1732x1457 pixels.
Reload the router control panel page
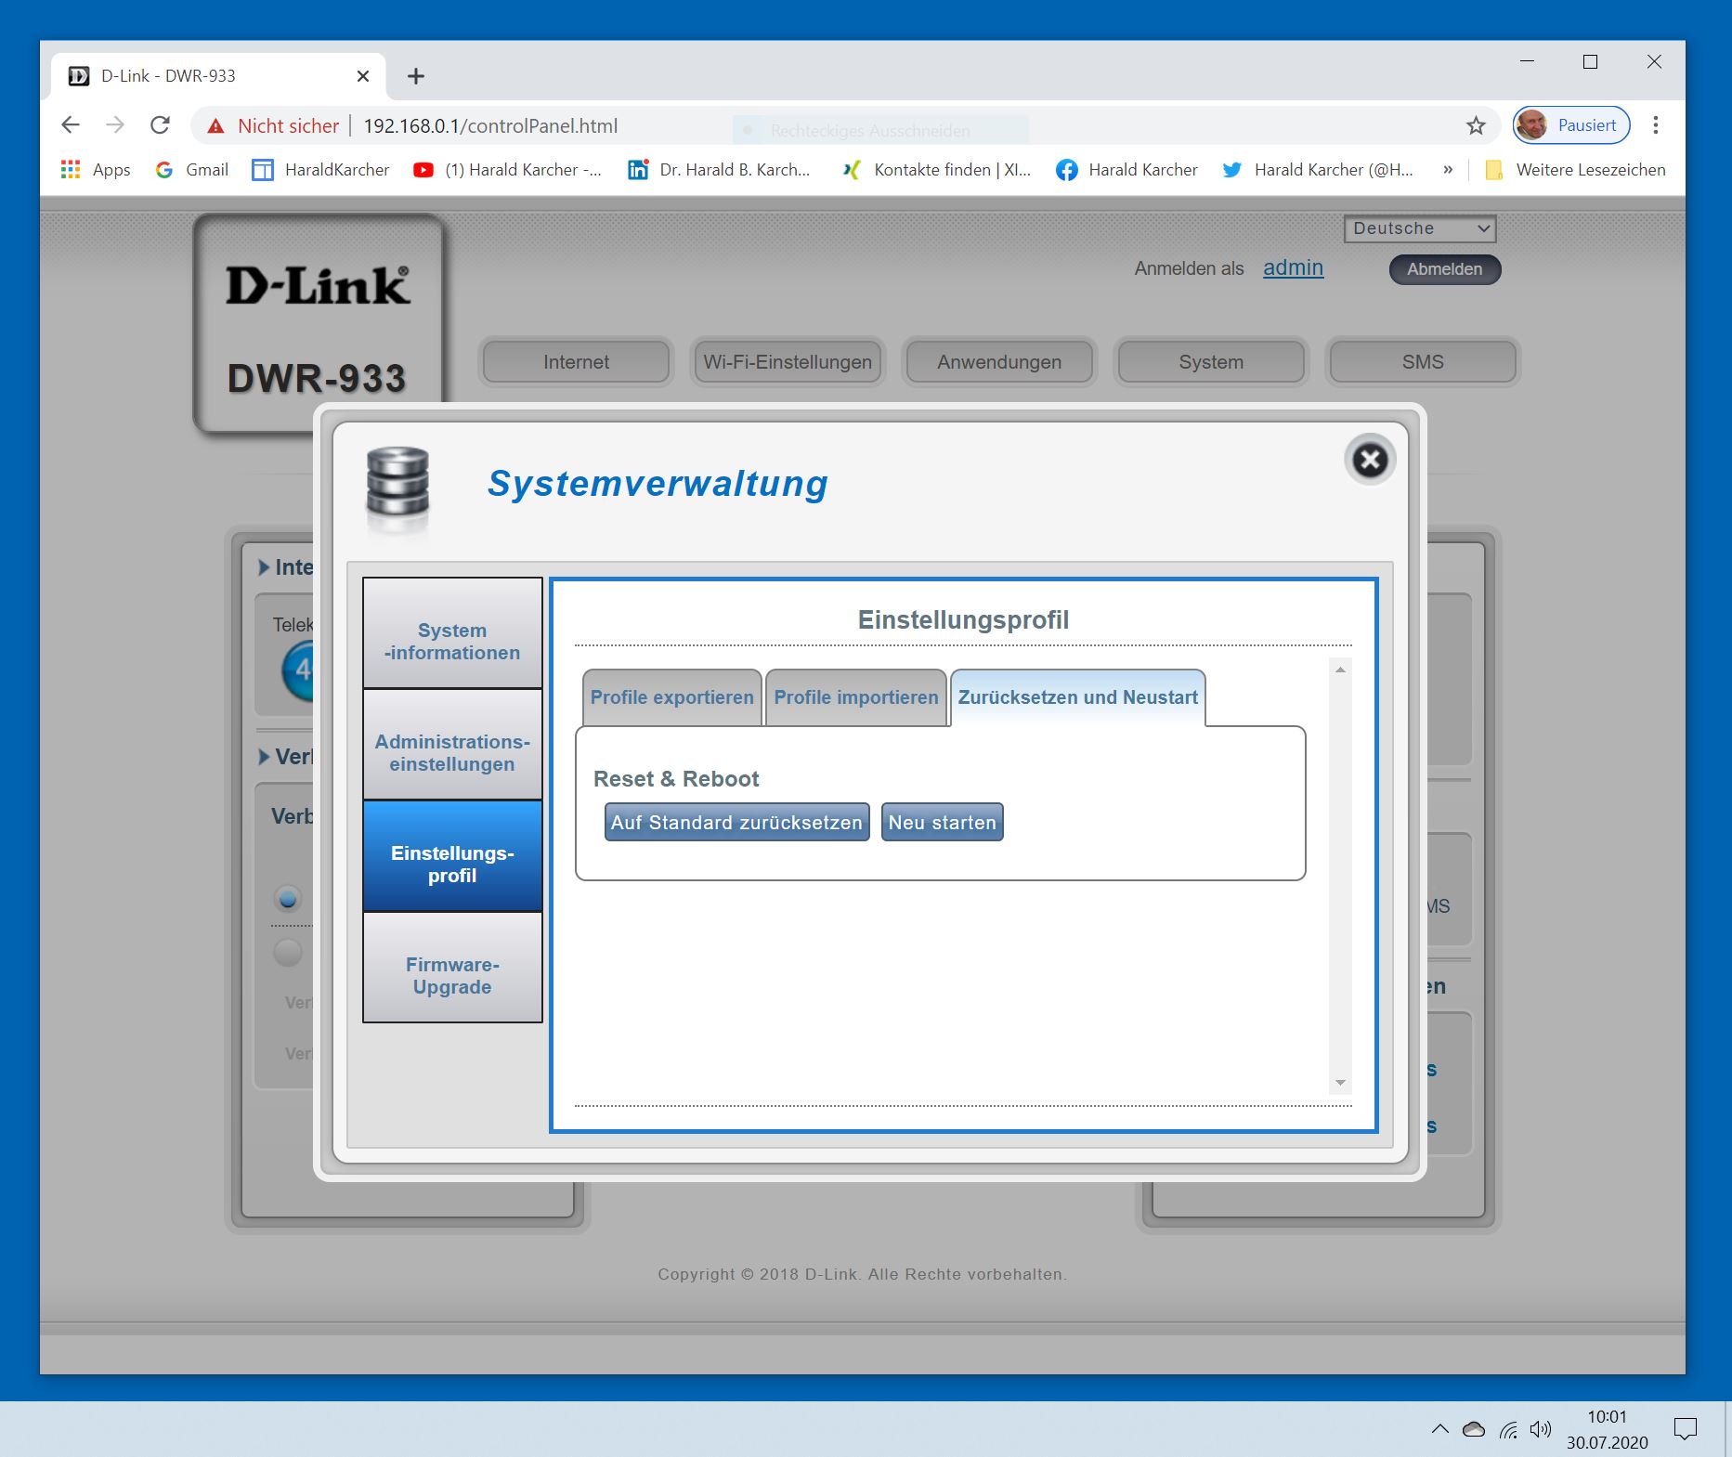[x=160, y=125]
